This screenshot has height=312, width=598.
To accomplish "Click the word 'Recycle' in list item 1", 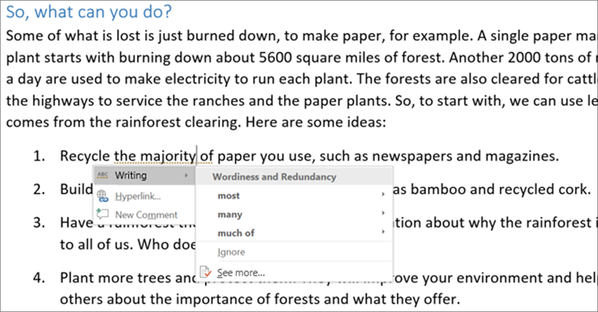I will click(x=85, y=156).
